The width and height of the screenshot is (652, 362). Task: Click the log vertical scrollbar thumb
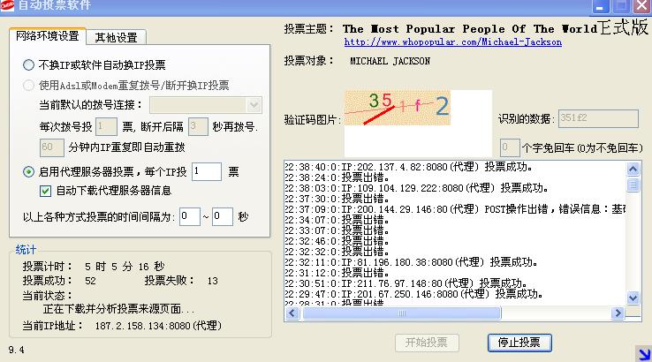(633, 185)
